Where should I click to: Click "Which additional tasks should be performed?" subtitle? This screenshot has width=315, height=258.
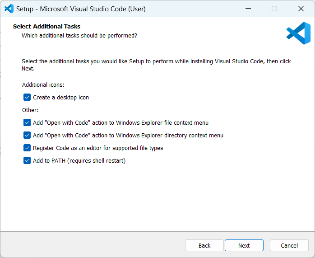[79, 35]
